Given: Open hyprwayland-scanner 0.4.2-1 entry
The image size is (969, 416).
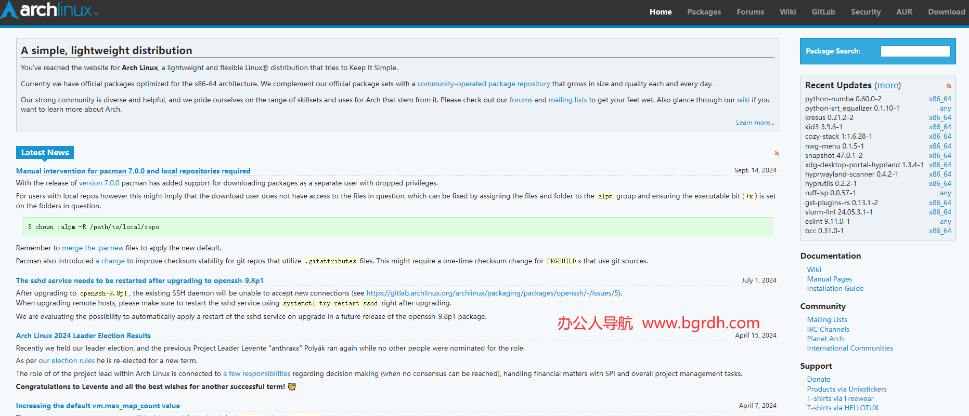Looking at the screenshot, I should coord(851,174).
